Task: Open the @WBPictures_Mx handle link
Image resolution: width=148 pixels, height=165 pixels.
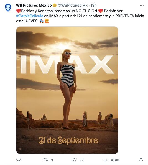Action: (73, 5)
